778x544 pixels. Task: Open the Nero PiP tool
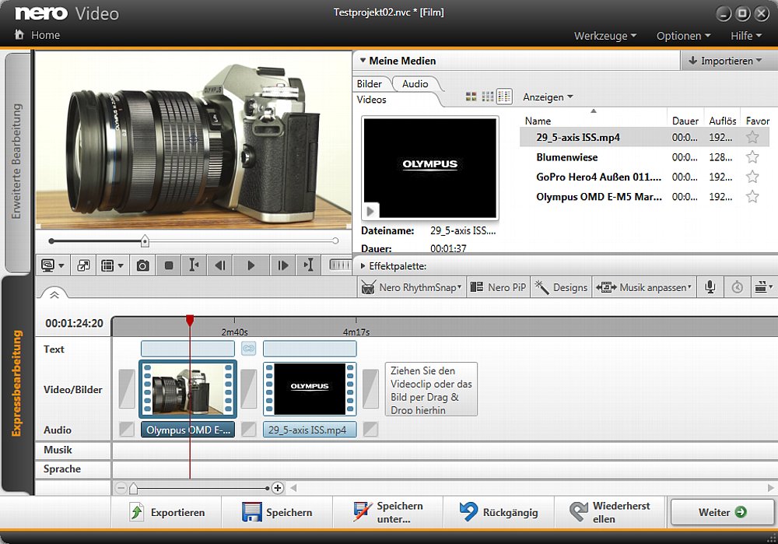pyautogui.click(x=499, y=287)
